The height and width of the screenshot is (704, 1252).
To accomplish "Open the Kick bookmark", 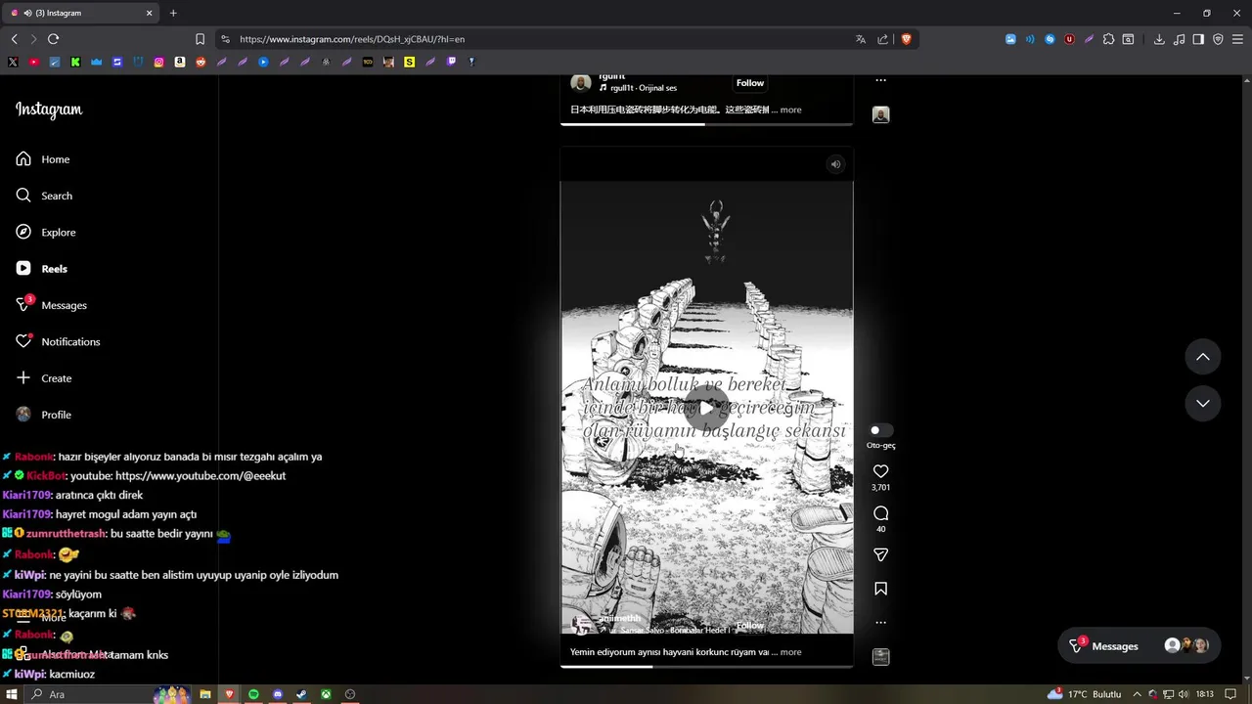I will tap(75, 62).
